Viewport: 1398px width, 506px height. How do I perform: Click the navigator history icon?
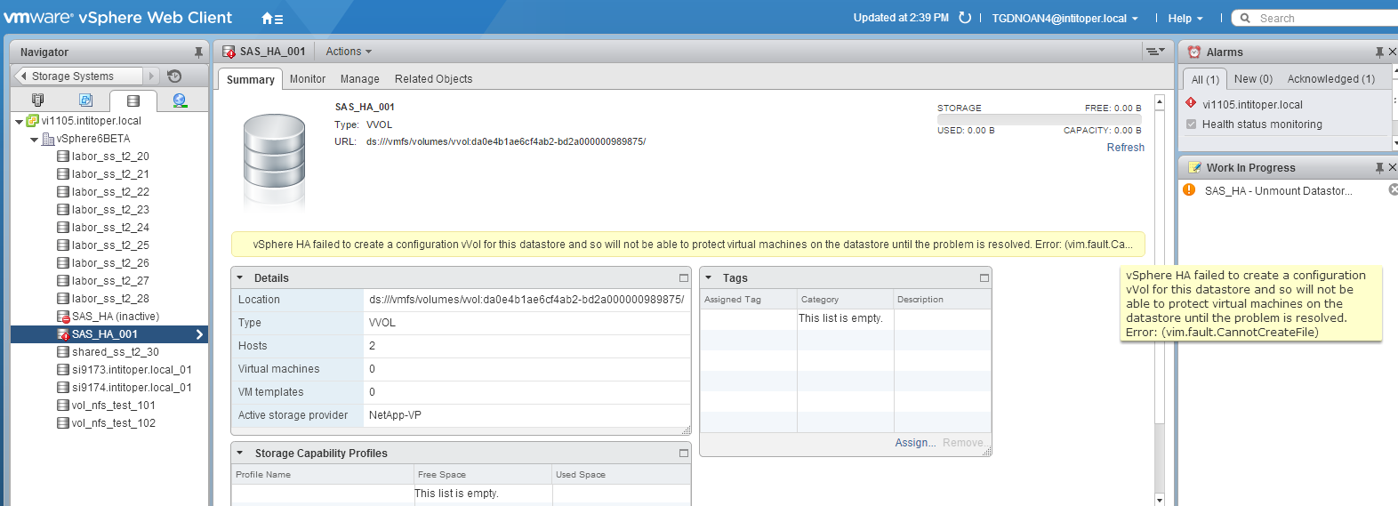[x=174, y=76]
